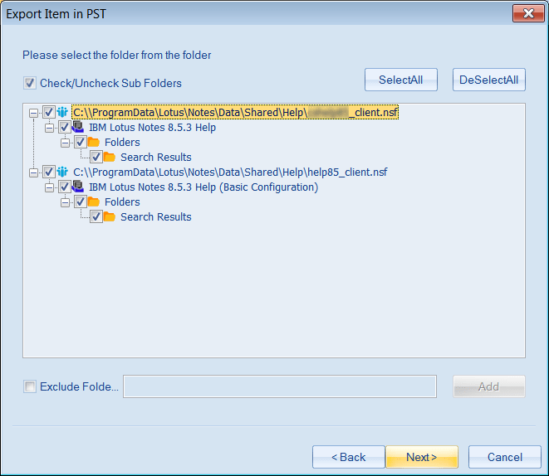Collapse Help (Basic Configuration) node

(49, 187)
